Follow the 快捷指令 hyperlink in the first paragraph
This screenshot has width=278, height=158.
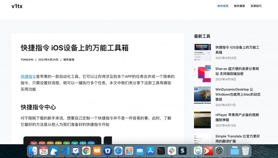click(28, 76)
